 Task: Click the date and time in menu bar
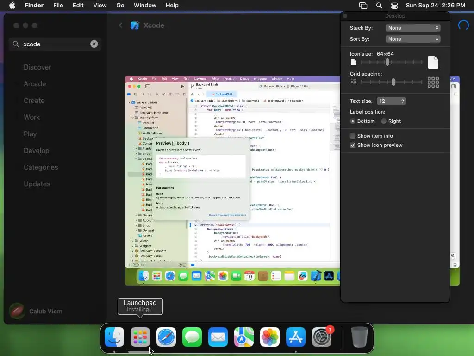pos(435,6)
